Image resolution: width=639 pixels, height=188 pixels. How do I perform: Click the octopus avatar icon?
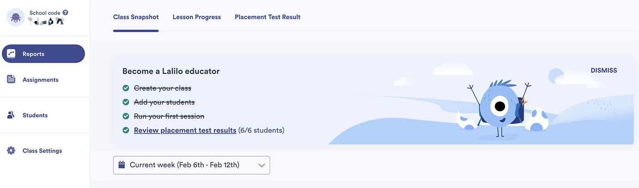coord(16,17)
